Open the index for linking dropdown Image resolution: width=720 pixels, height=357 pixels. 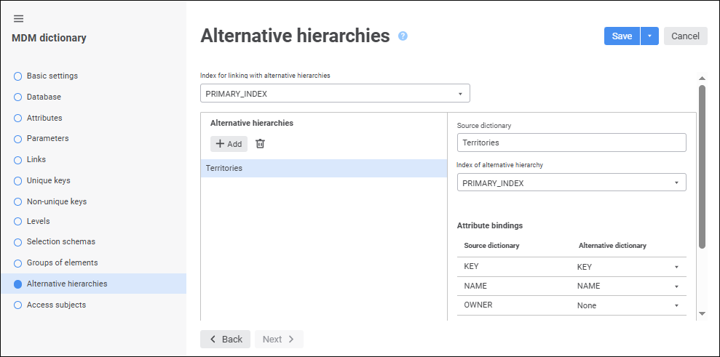click(x=335, y=94)
